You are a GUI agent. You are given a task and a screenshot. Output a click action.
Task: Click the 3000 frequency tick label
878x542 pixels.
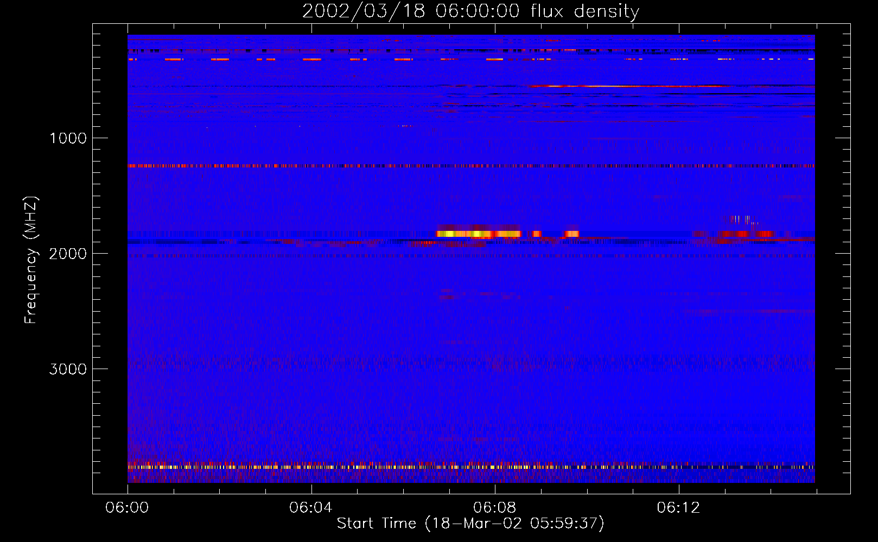pyautogui.click(x=68, y=369)
